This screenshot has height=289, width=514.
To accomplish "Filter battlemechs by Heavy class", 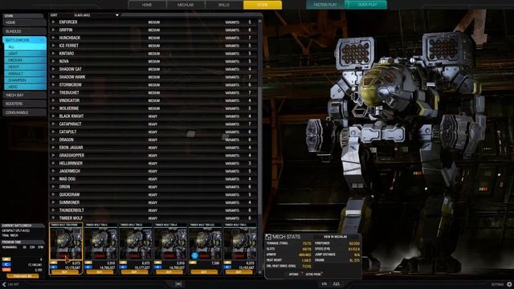I will click(26, 67).
